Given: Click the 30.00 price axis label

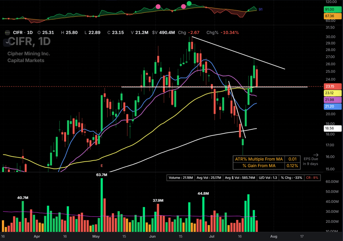Looking at the screenshot, I should pos(330,37).
